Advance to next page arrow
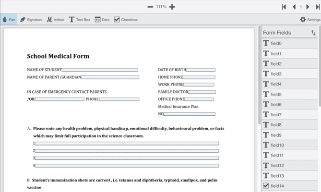 [x=308, y=7]
